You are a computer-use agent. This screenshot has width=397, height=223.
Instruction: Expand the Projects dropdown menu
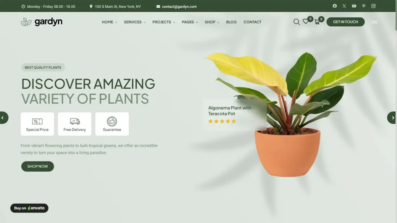click(x=164, y=22)
